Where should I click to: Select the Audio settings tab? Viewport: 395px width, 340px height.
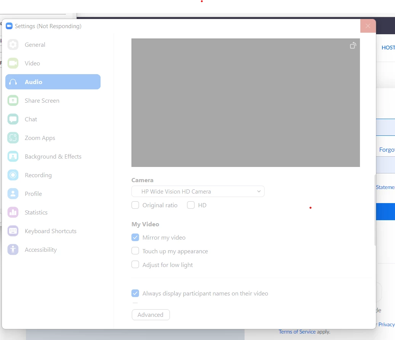[x=53, y=82]
